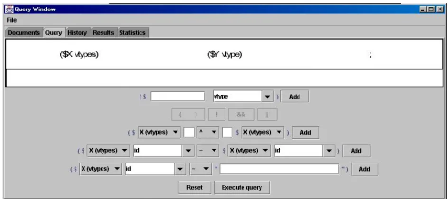Open the "=" dropdown in the two-id row
Viewport: 448px width, 199px height.
pos(208,151)
